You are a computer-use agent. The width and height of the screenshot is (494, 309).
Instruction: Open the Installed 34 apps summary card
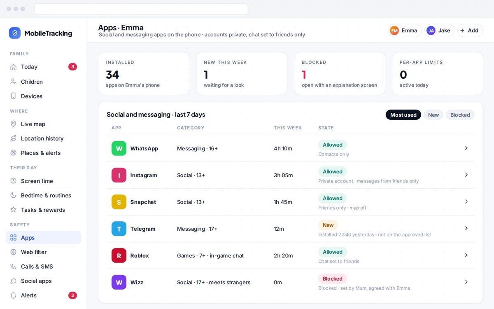(x=144, y=73)
